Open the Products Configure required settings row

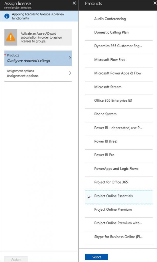click(38, 58)
